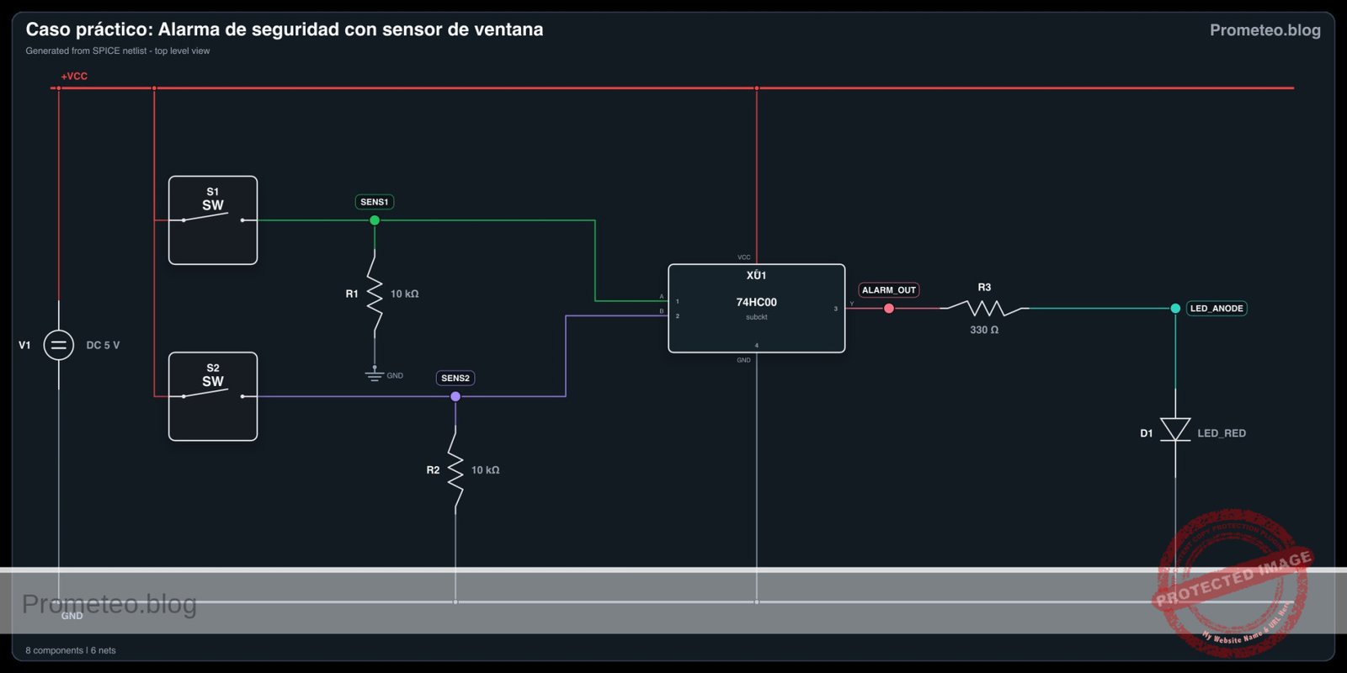Click the 10 kΩ value beside R2
Screen dimensions: 1347x673
click(x=485, y=469)
